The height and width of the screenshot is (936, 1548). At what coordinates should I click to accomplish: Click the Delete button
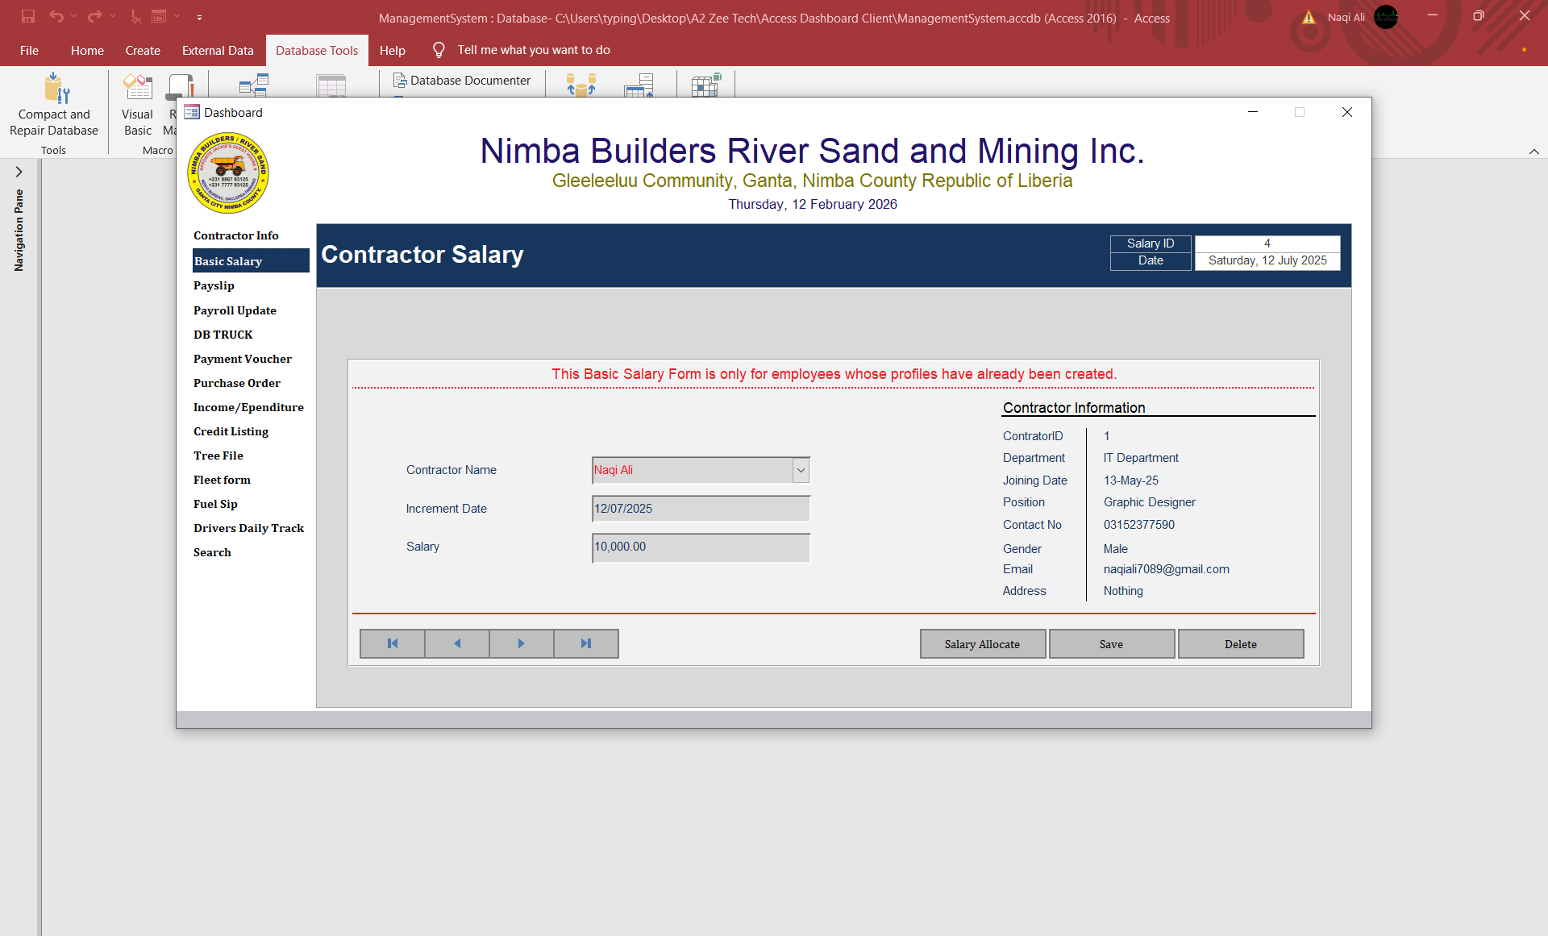[1241, 644]
